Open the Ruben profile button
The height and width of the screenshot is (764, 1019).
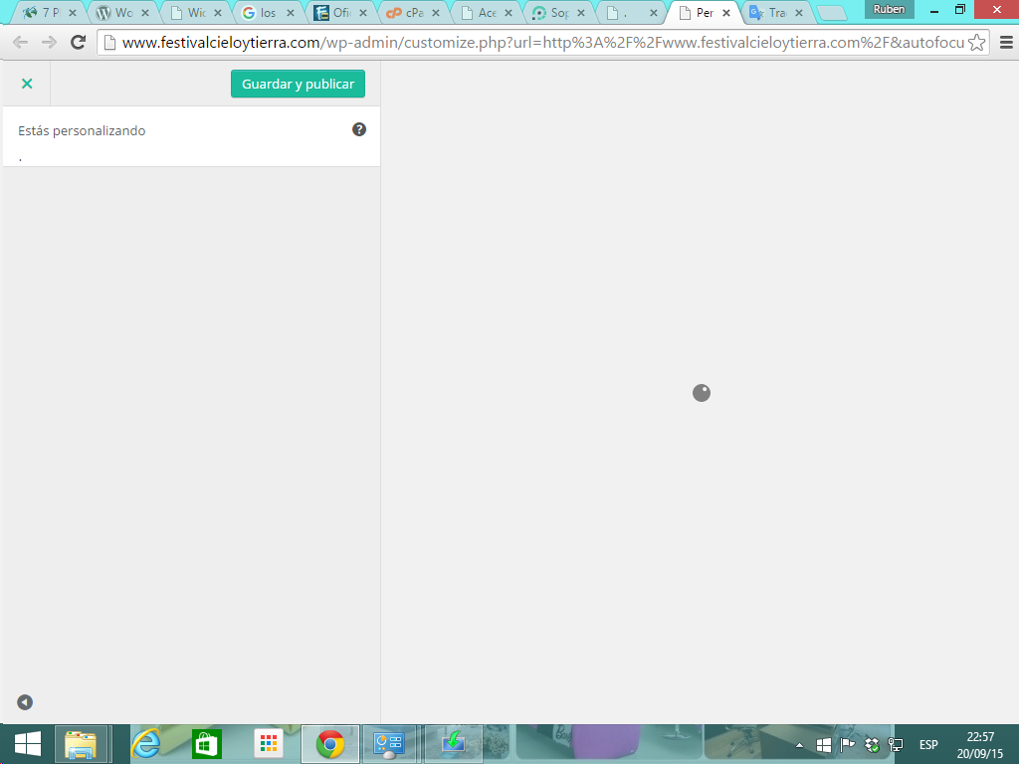889,9
